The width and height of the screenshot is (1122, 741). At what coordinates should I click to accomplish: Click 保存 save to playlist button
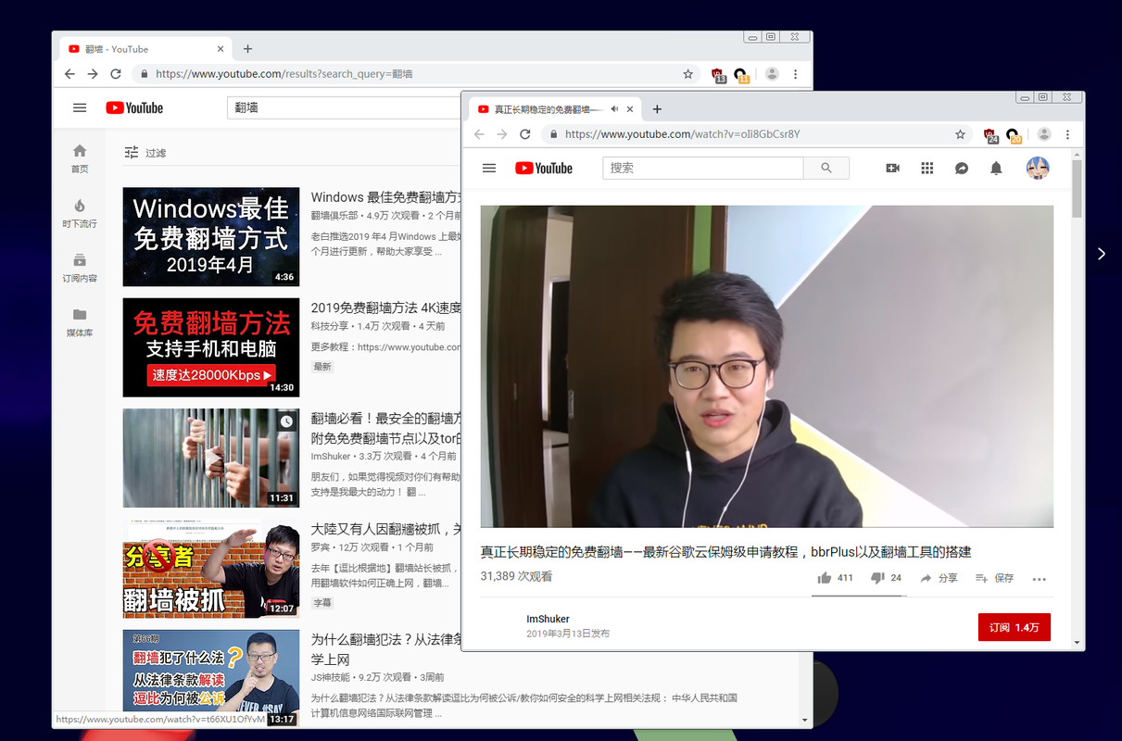(x=994, y=578)
